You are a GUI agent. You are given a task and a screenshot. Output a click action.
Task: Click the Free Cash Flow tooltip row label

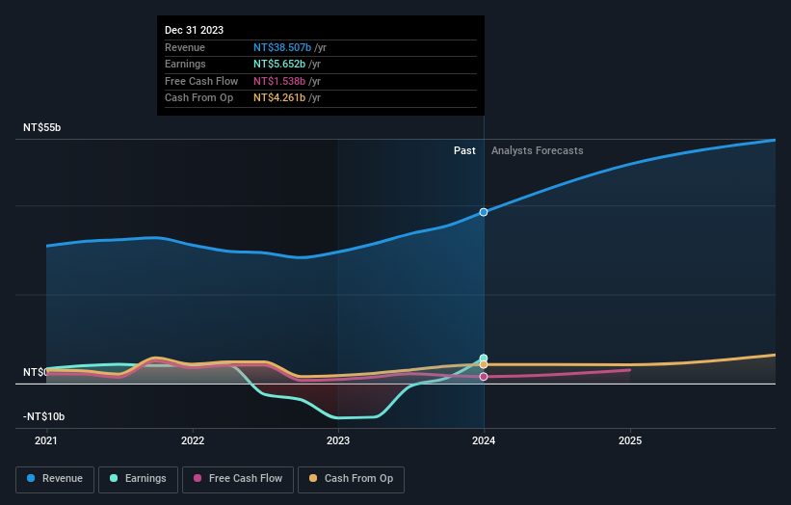(201, 81)
